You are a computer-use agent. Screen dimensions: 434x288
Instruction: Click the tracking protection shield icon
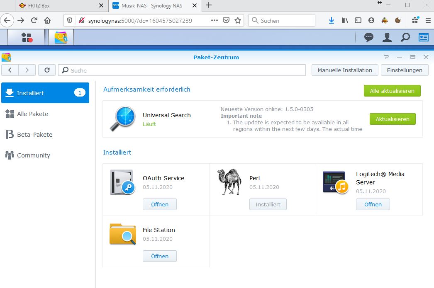[x=70, y=20]
